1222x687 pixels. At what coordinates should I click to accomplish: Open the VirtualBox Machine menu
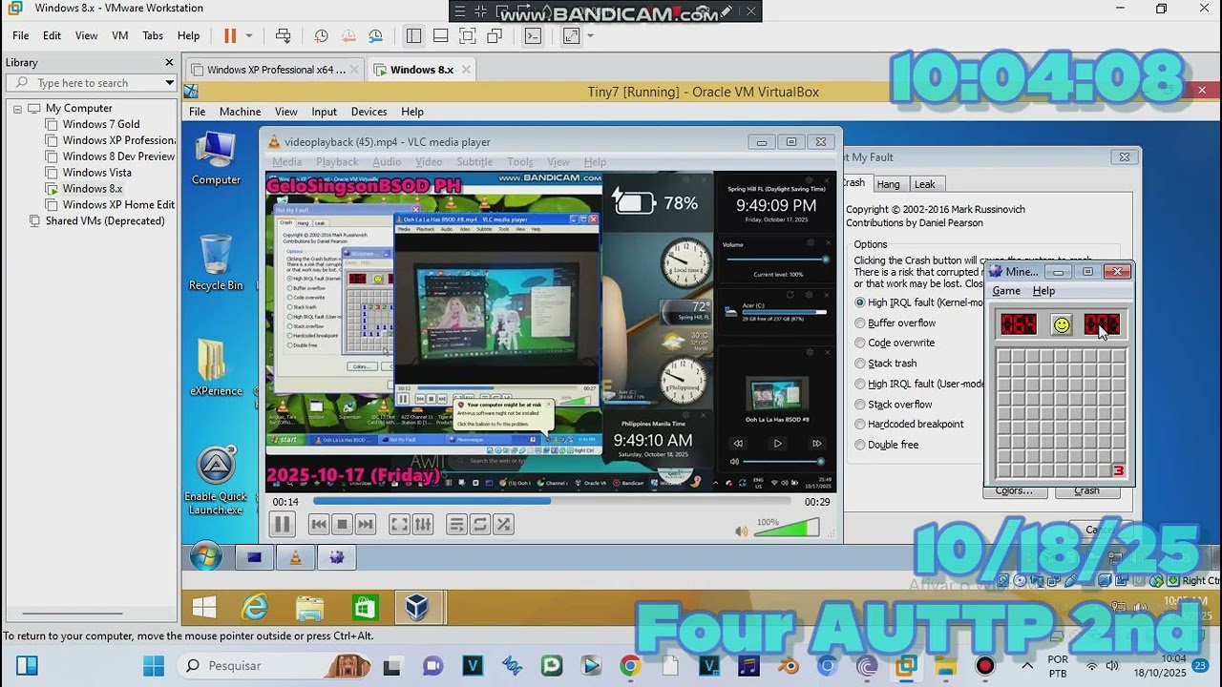point(240,112)
